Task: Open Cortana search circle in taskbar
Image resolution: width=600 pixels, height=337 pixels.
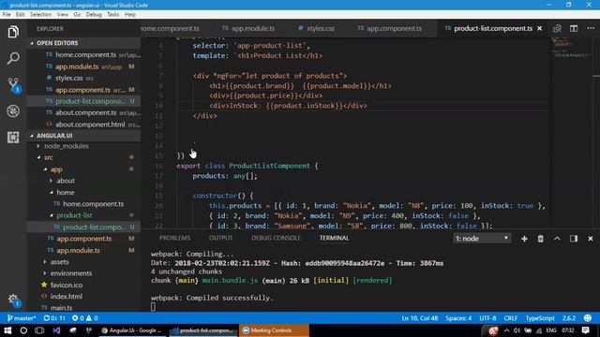Action: tap(23, 330)
